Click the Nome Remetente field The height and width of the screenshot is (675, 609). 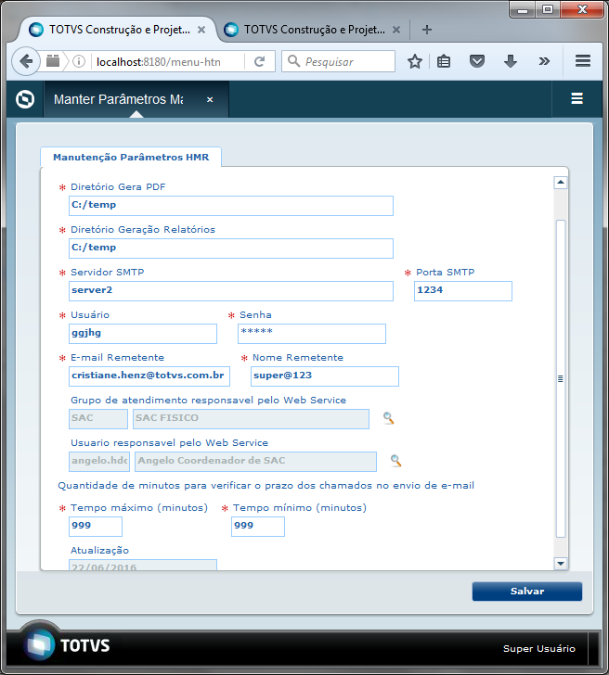[325, 376]
